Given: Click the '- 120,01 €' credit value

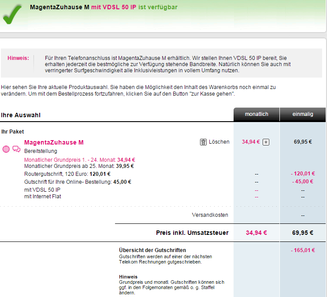Looking at the screenshot, I should click(303, 174).
